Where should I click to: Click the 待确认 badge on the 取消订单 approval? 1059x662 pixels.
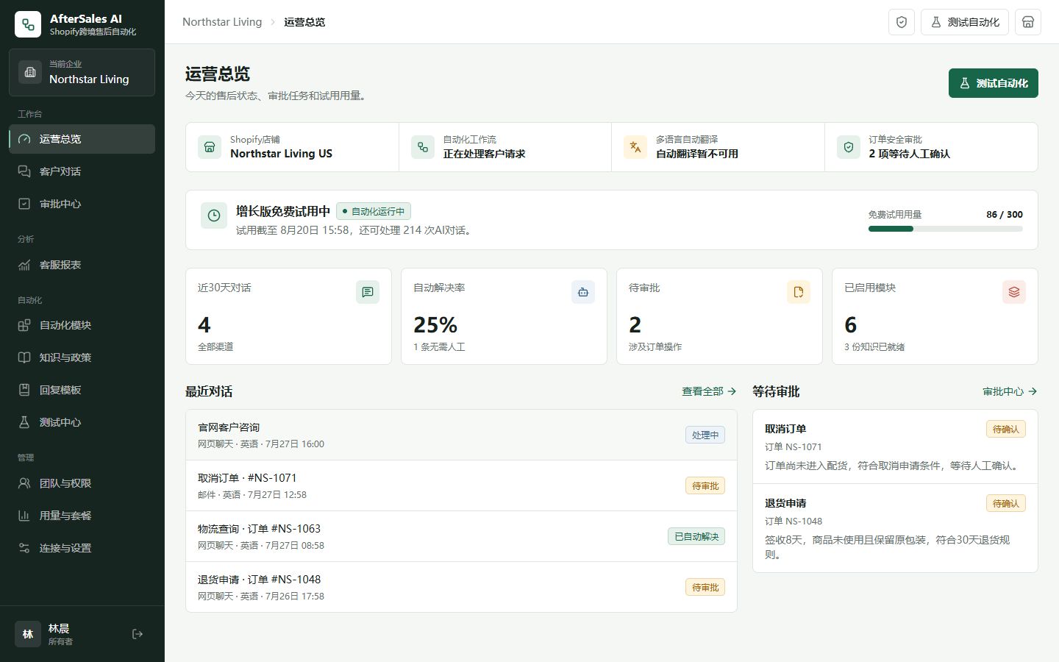[x=1006, y=429]
